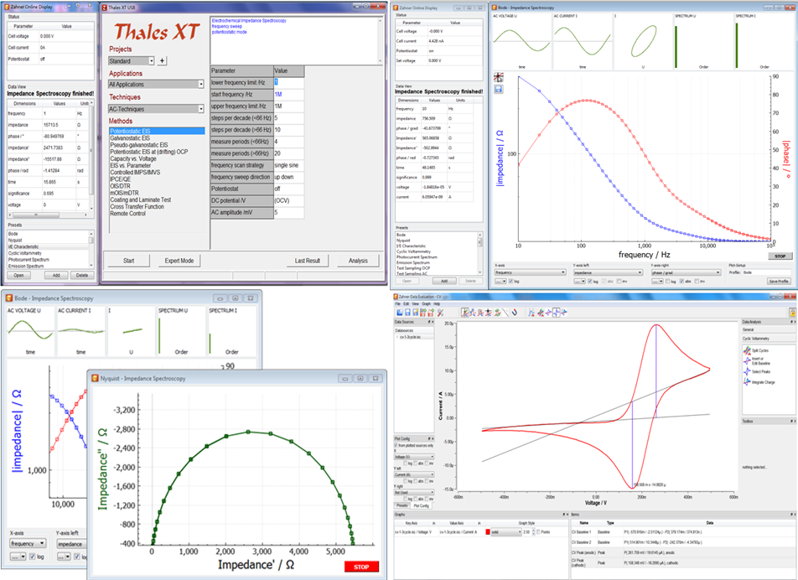Switch to the Presets tab
Viewport: 798px width, 580px height.
coord(402,505)
